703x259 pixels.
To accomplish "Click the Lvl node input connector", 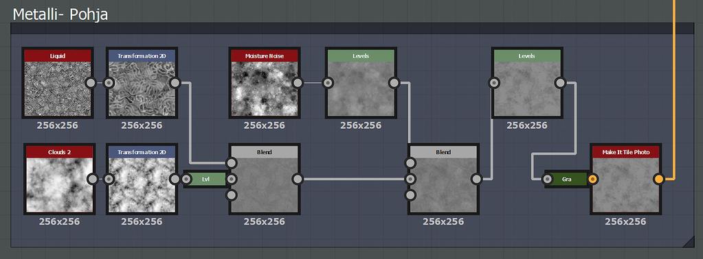I will click(187, 180).
